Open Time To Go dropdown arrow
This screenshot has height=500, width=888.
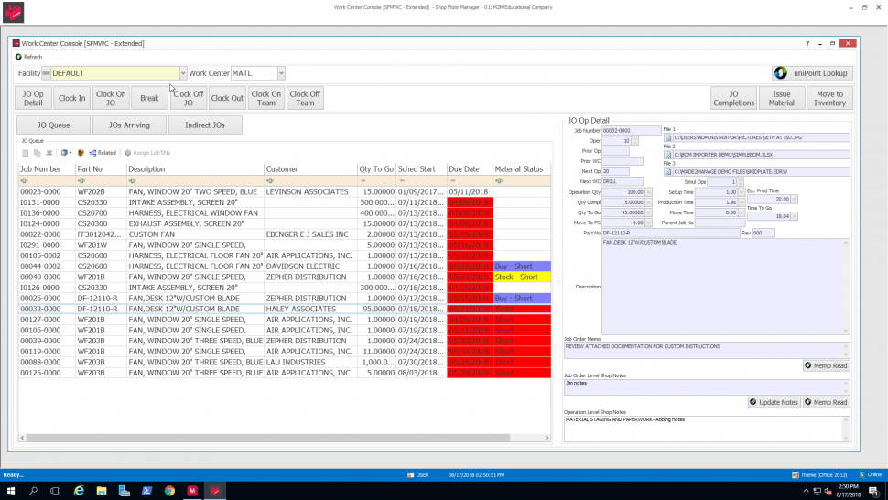coord(794,216)
